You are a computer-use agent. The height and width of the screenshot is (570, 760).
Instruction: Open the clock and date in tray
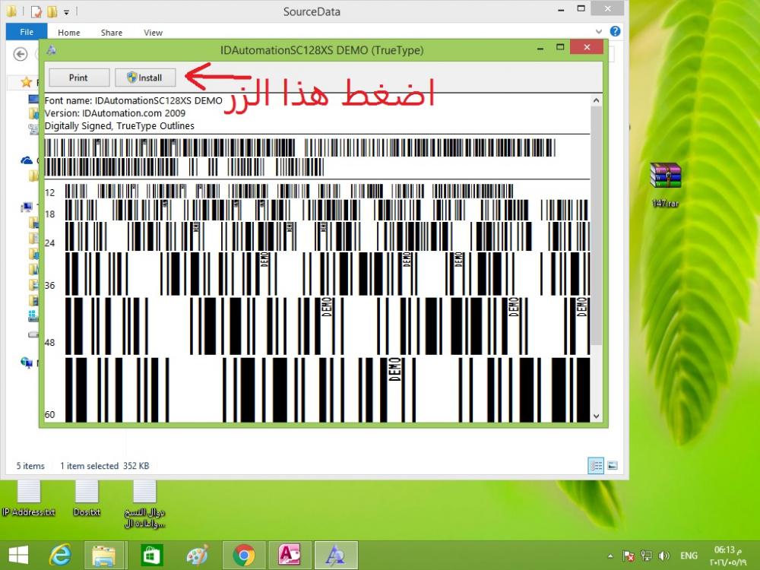pos(728,556)
